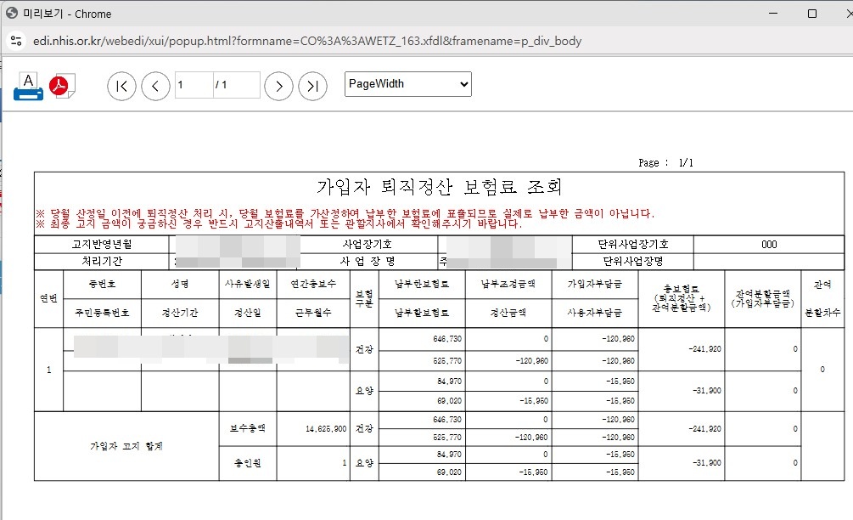Click the page number input field
853x520 pixels.
point(194,85)
